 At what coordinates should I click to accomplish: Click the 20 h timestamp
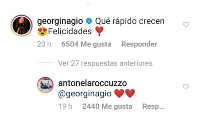tap(44, 44)
